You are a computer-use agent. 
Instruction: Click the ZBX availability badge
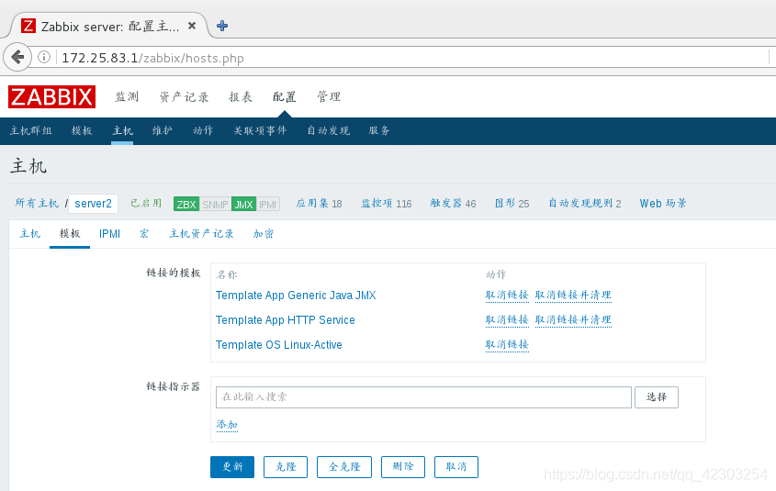tap(186, 205)
